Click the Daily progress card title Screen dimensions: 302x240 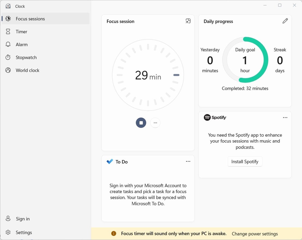pos(218,21)
